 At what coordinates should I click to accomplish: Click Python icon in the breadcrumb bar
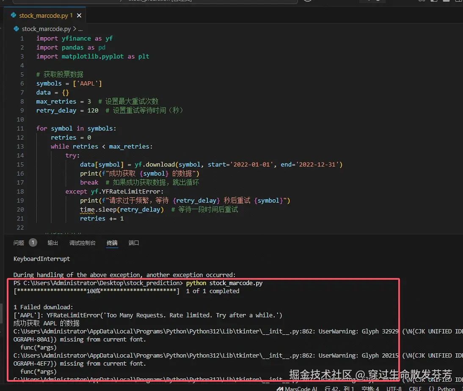(x=16, y=29)
